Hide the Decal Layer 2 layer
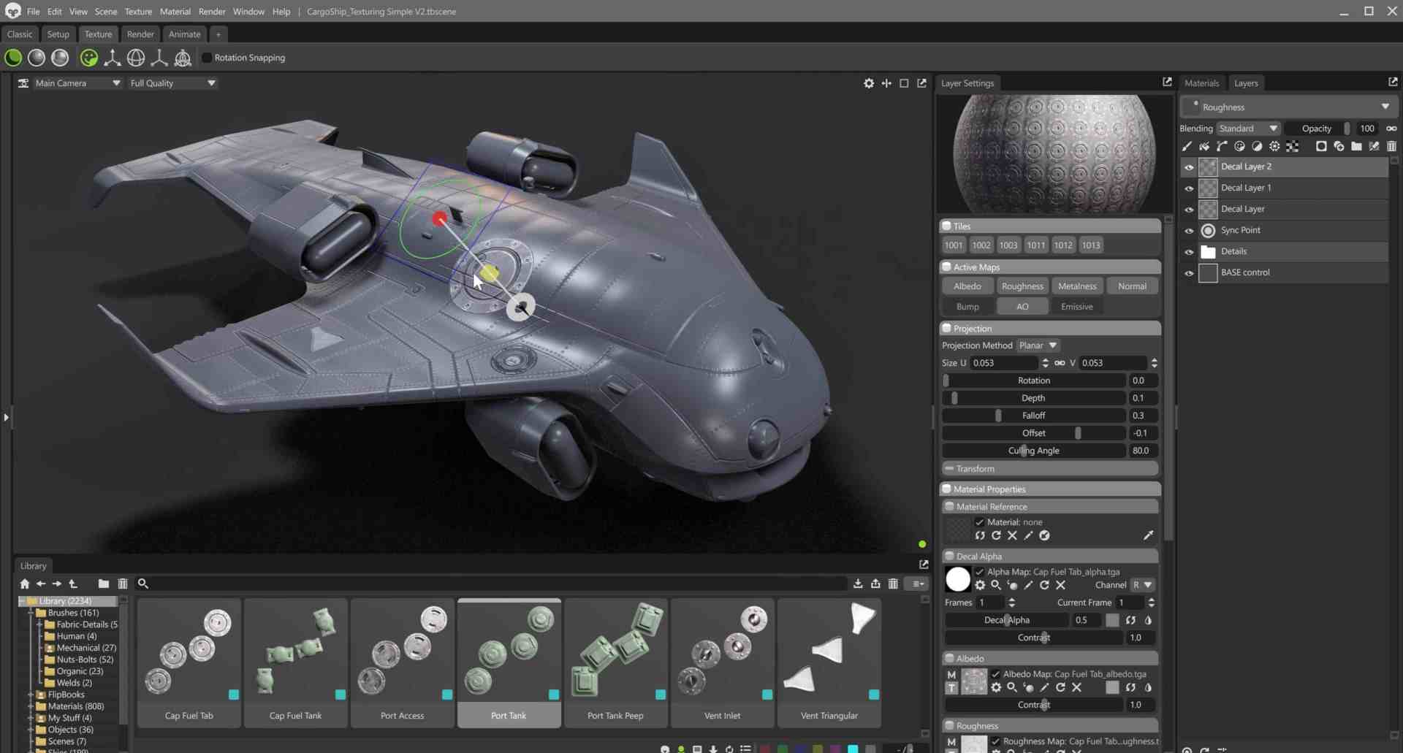This screenshot has height=753, width=1403. click(1189, 167)
